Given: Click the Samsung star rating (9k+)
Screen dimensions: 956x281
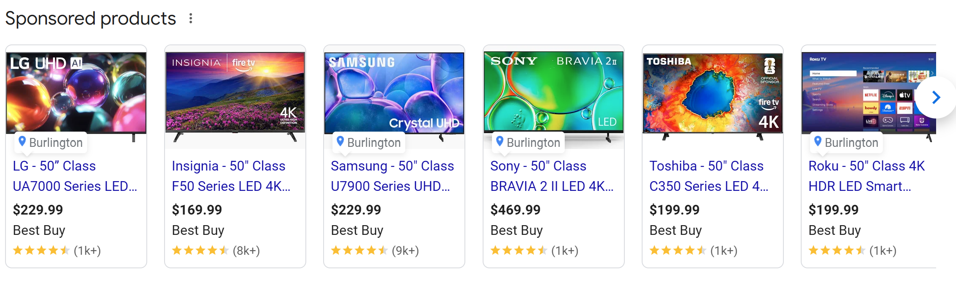Looking at the screenshot, I should pos(375,251).
